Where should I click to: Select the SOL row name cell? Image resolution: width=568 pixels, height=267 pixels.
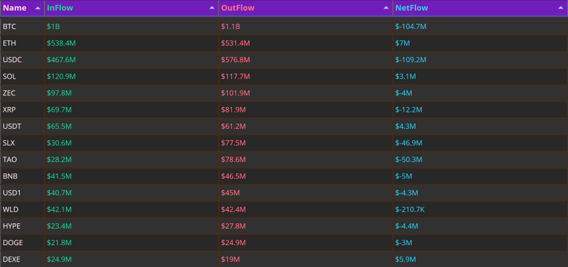point(22,77)
